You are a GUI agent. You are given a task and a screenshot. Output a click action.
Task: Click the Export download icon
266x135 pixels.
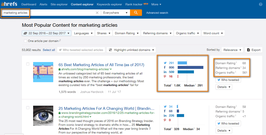point(248,50)
